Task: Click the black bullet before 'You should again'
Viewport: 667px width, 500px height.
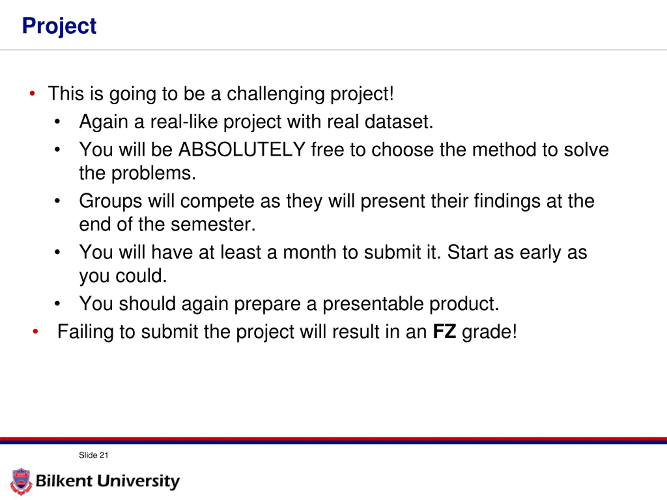Action: tap(57, 303)
